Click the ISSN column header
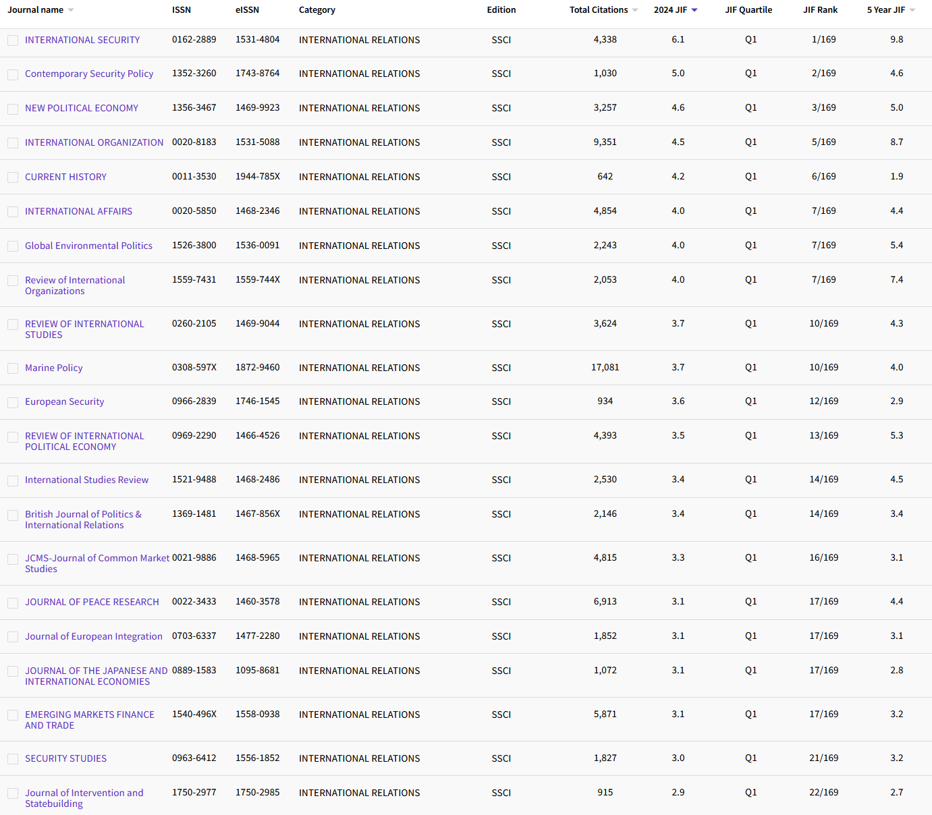This screenshot has height=815, width=932. tap(182, 10)
